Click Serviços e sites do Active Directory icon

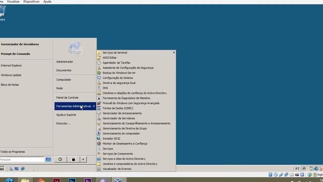tap(99, 159)
